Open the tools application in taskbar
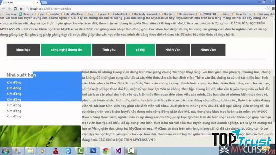The height and width of the screenshot is (155, 276). click(18, 151)
